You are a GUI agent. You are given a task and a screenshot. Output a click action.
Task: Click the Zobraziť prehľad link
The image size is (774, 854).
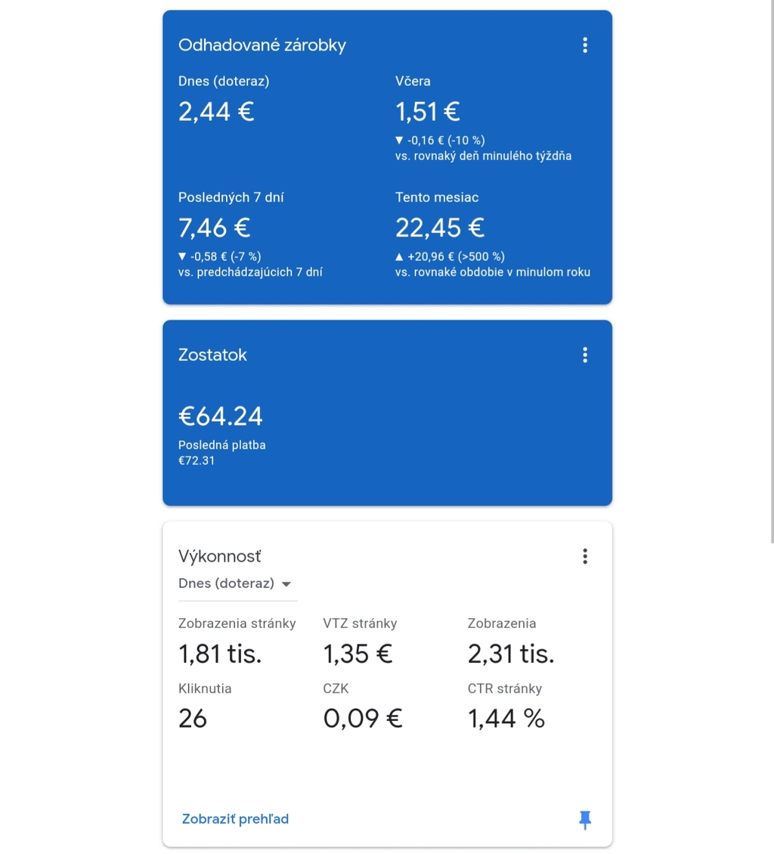pyautogui.click(x=235, y=819)
